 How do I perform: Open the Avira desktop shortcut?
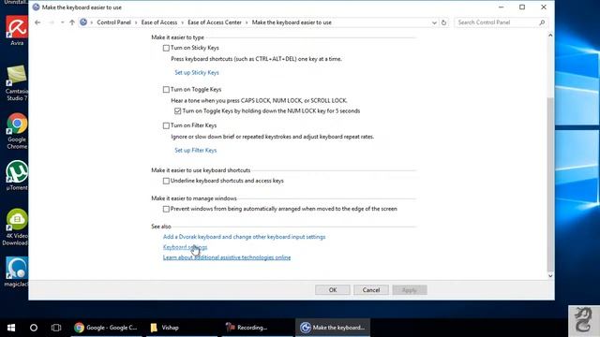(x=17, y=31)
